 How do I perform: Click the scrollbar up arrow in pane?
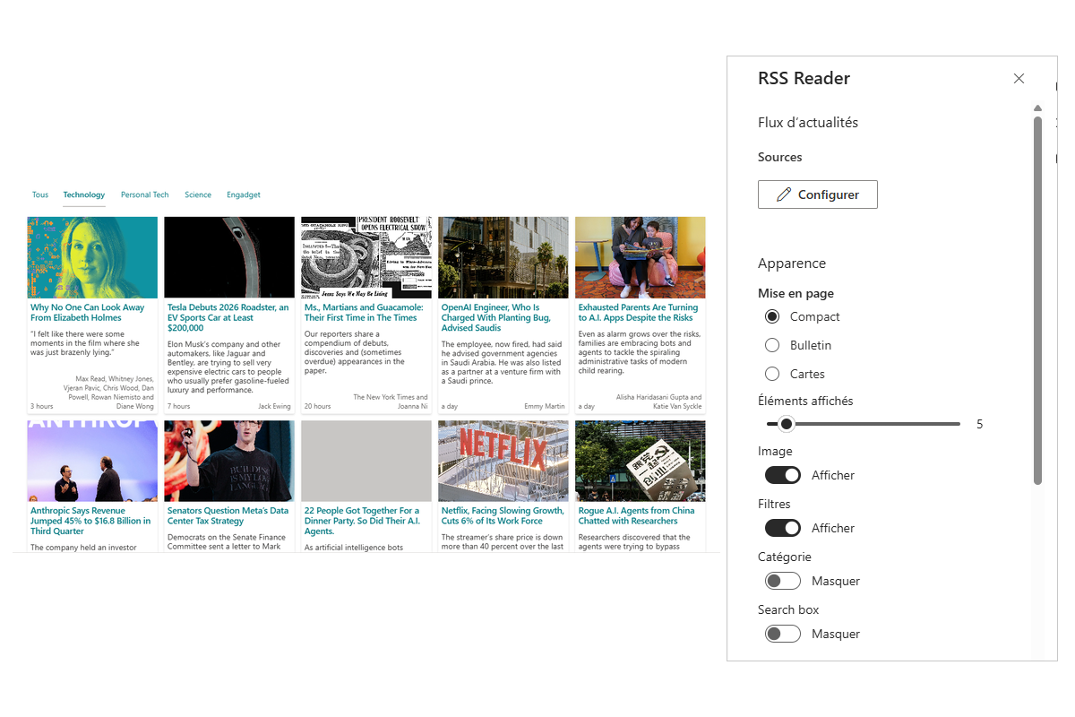point(1037,108)
